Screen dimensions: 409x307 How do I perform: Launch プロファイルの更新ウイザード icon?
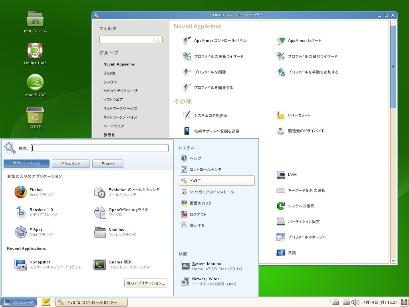click(187, 56)
